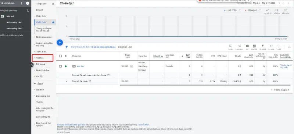
Task: Toggle the green status dot of Ads_test
Action: coord(66,66)
